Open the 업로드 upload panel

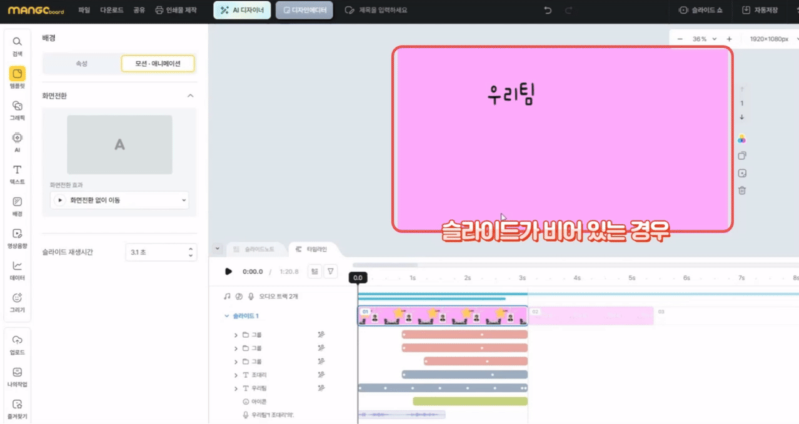pyautogui.click(x=18, y=344)
